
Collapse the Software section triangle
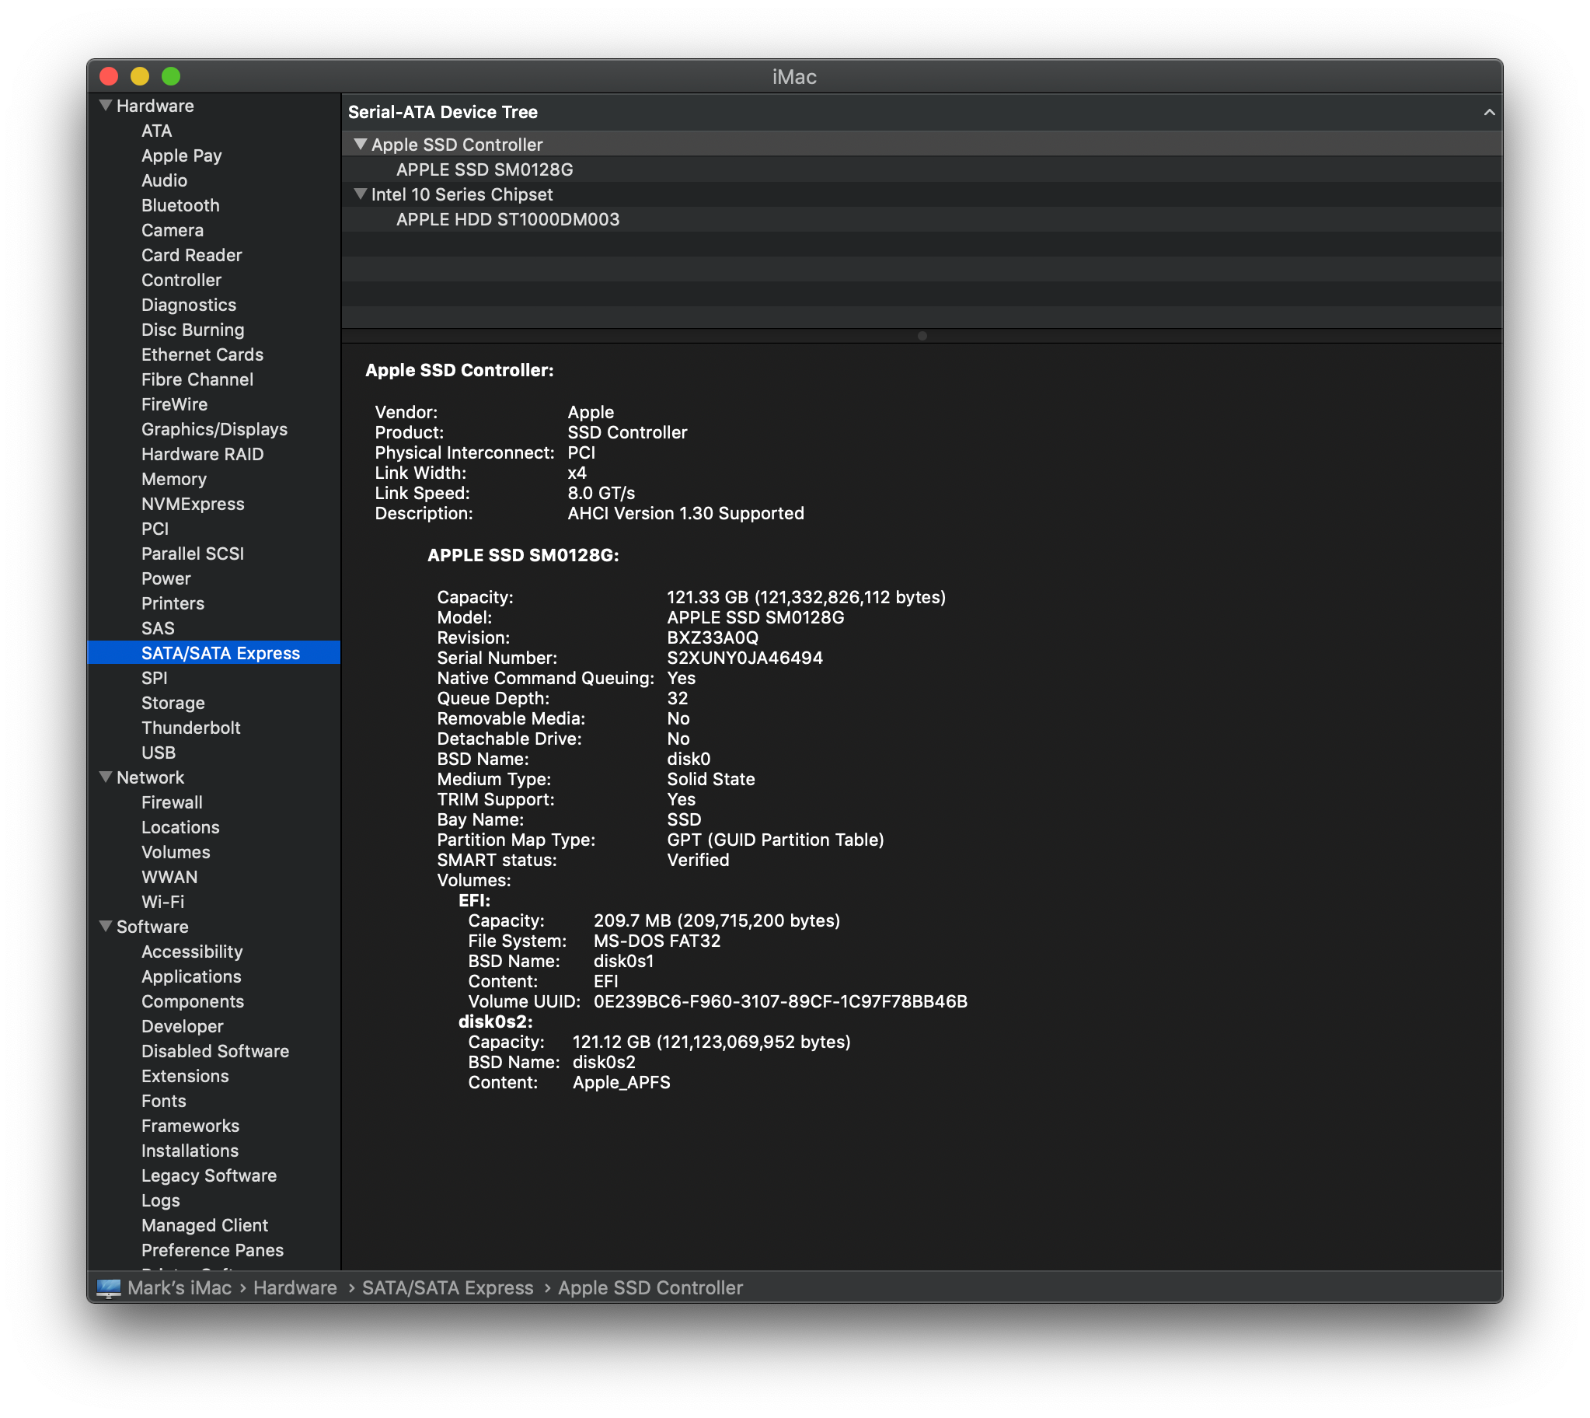pyautogui.click(x=106, y=927)
